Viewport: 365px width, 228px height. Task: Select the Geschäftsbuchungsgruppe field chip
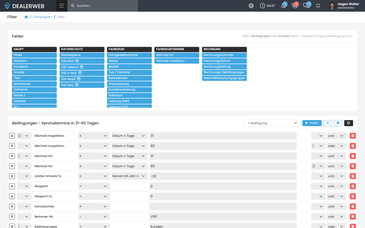coord(224,78)
